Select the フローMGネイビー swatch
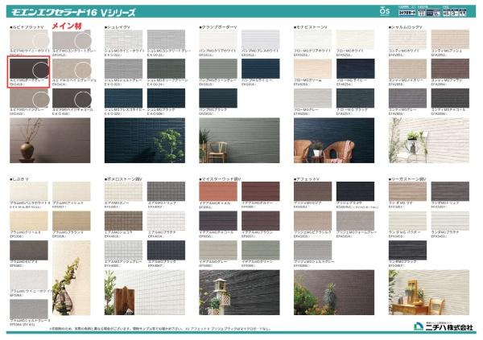Image resolution: width=483 pixels, height=340 pixels. 356,68
